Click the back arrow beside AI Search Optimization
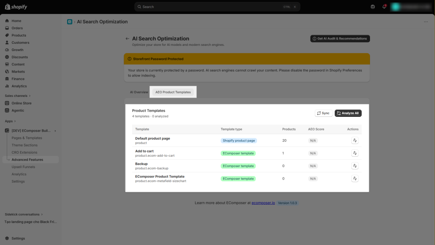The height and width of the screenshot is (245, 435). [127, 39]
